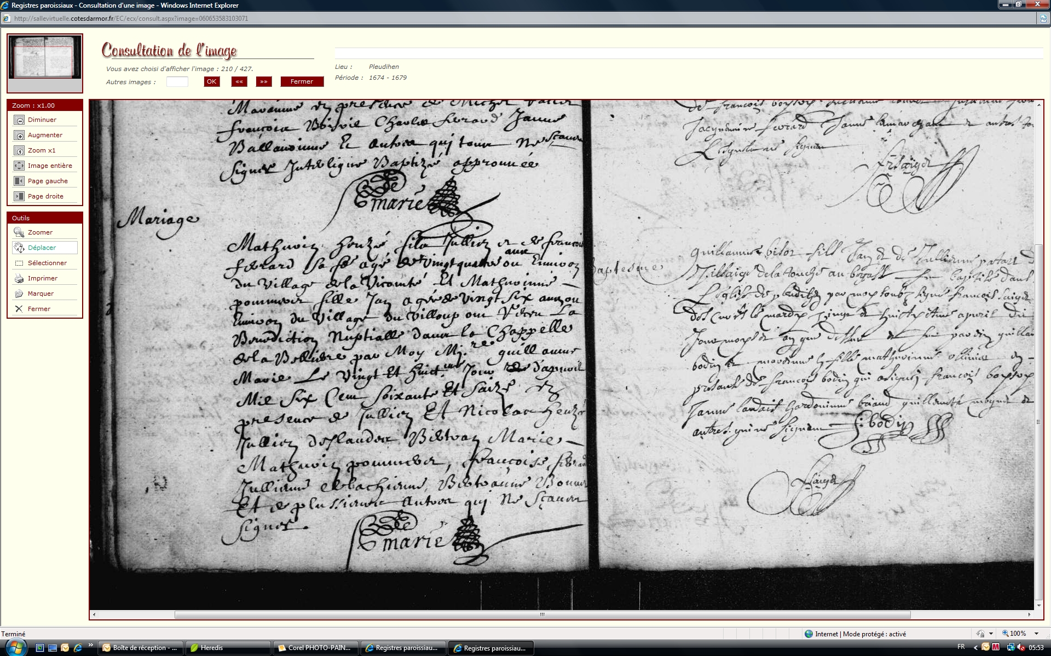
Task: Go to previous image with « button
Action: (239, 81)
